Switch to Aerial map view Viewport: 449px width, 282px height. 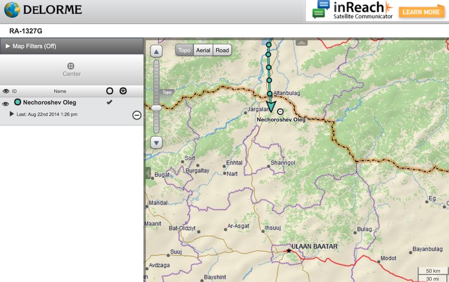[x=203, y=50]
